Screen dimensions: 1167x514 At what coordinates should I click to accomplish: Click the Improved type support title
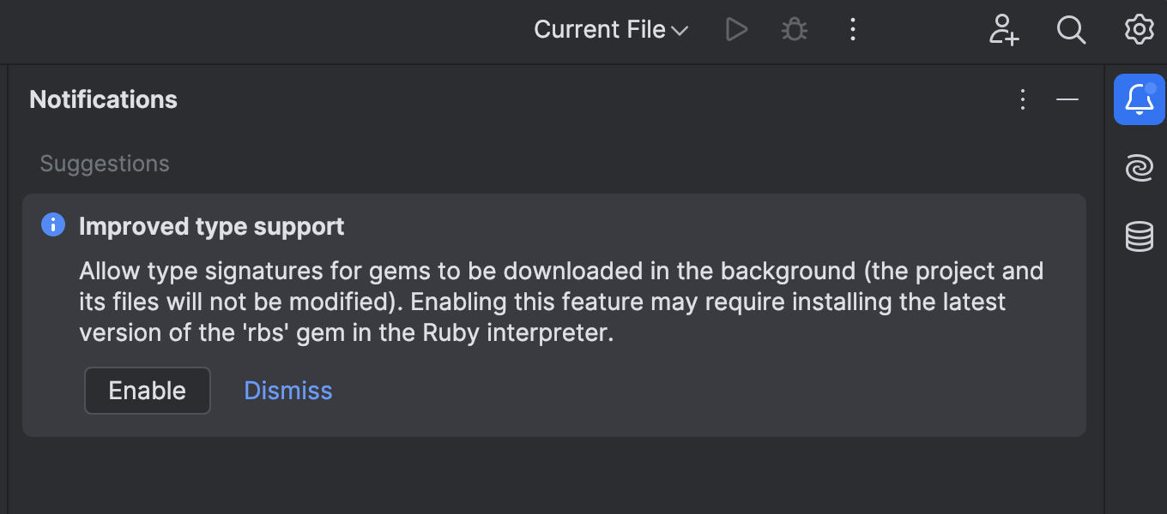coord(211,226)
